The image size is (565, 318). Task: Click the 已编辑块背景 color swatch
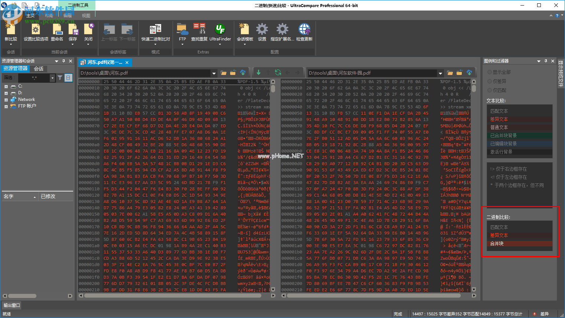click(x=519, y=144)
